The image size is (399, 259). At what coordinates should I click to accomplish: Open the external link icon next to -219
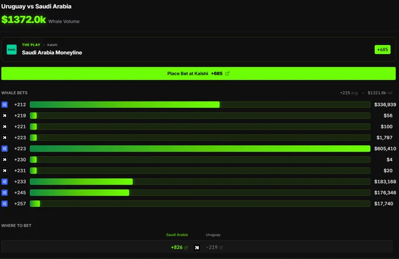221,247
